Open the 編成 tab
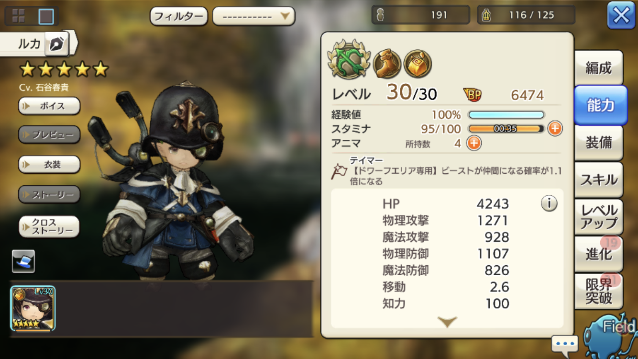The height and width of the screenshot is (359, 638). click(x=599, y=68)
